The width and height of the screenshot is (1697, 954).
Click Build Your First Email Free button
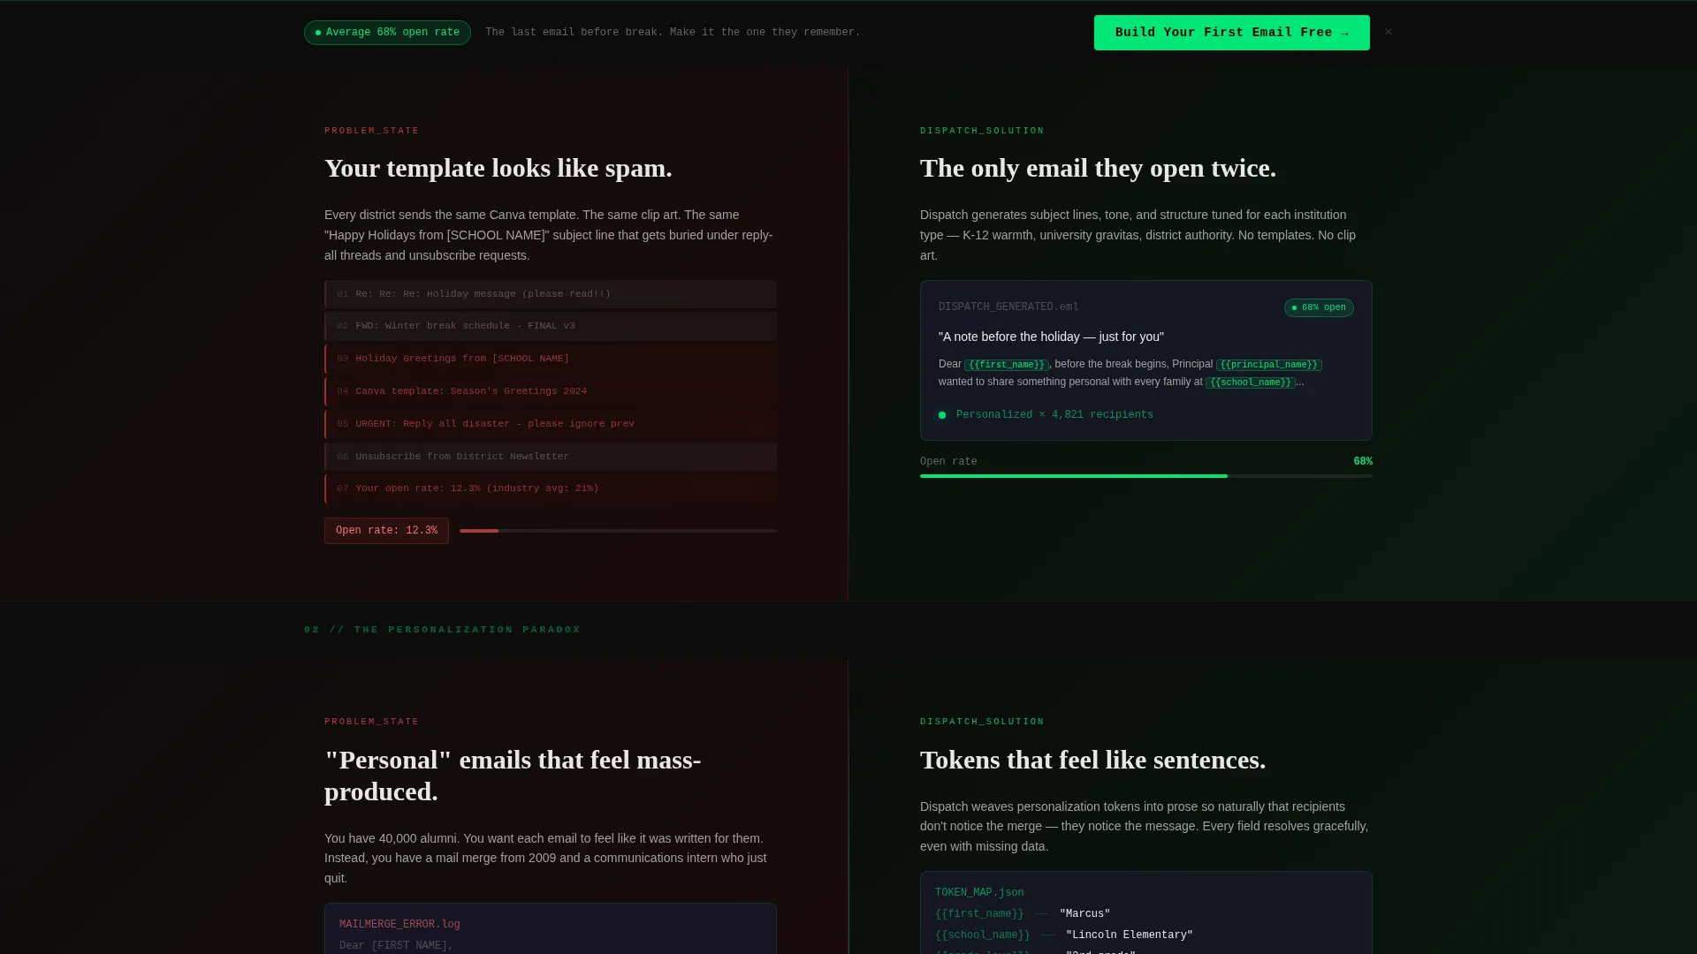point(1231,33)
